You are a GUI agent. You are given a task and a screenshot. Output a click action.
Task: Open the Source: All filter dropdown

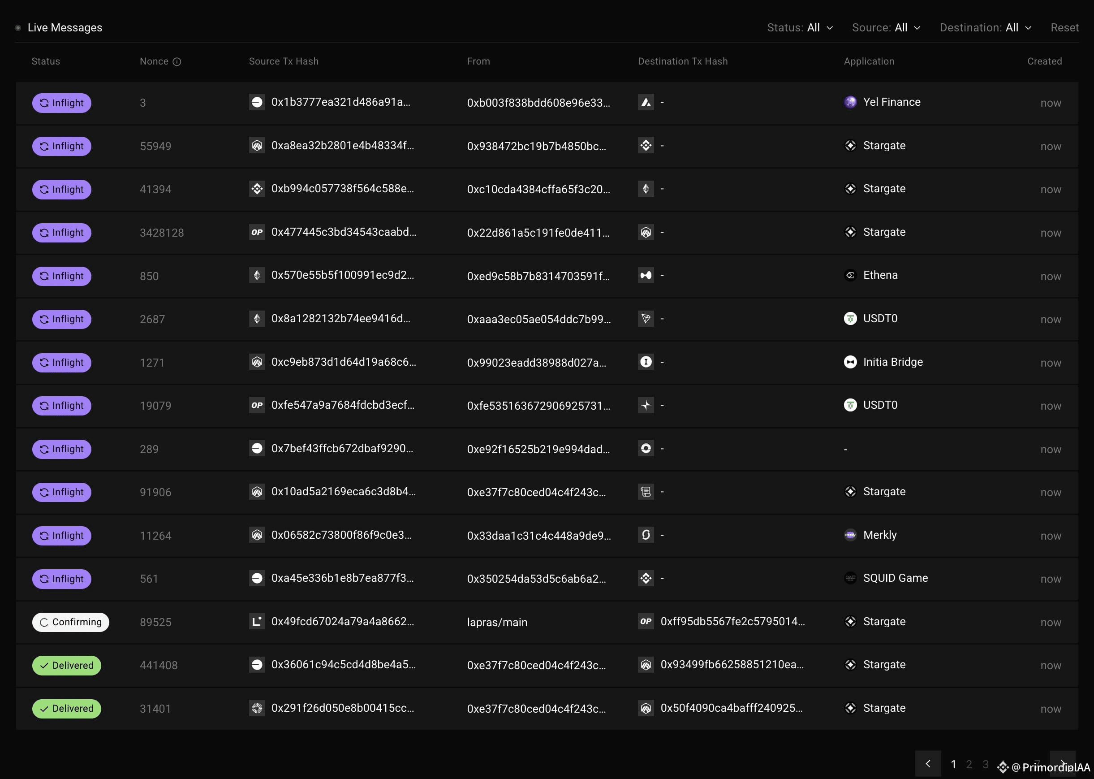886,28
